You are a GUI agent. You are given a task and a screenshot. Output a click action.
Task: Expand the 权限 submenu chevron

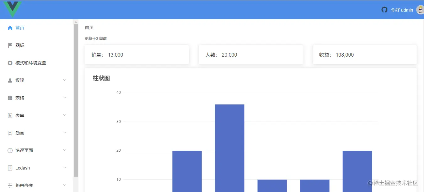pyautogui.click(x=65, y=80)
